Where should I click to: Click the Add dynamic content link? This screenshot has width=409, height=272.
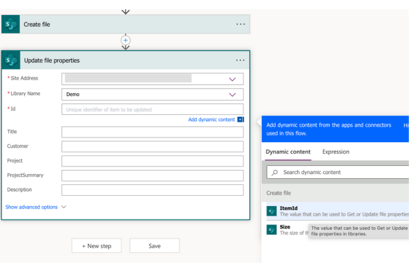[x=211, y=120]
